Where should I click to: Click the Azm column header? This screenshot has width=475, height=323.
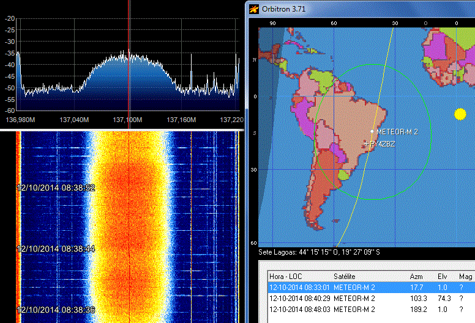coord(416,277)
